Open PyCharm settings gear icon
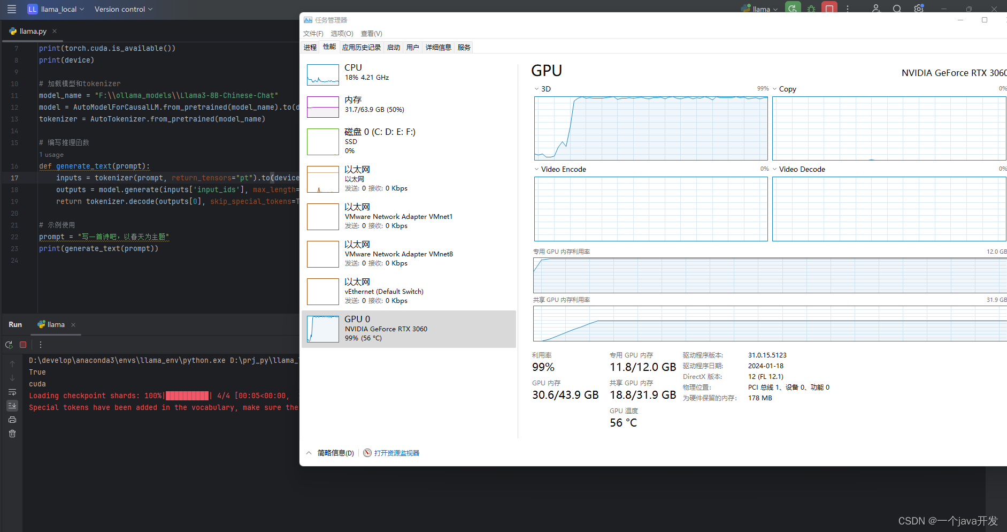Image resolution: width=1007 pixels, height=532 pixels. coord(919,9)
